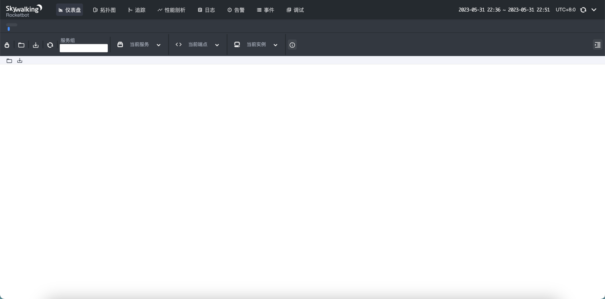The height and width of the screenshot is (299, 605).
Task: Open the 当前实例 current instance dropdown
Action: click(x=256, y=45)
